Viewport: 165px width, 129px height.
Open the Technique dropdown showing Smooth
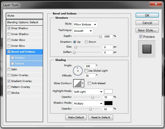(83, 31)
